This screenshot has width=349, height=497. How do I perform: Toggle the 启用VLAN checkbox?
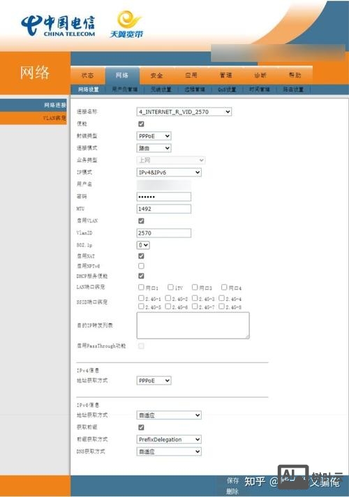click(x=141, y=221)
